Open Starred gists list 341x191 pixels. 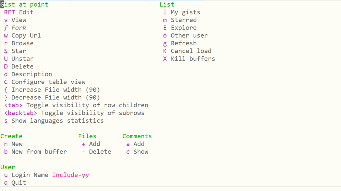pyautogui.click(x=183, y=20)
